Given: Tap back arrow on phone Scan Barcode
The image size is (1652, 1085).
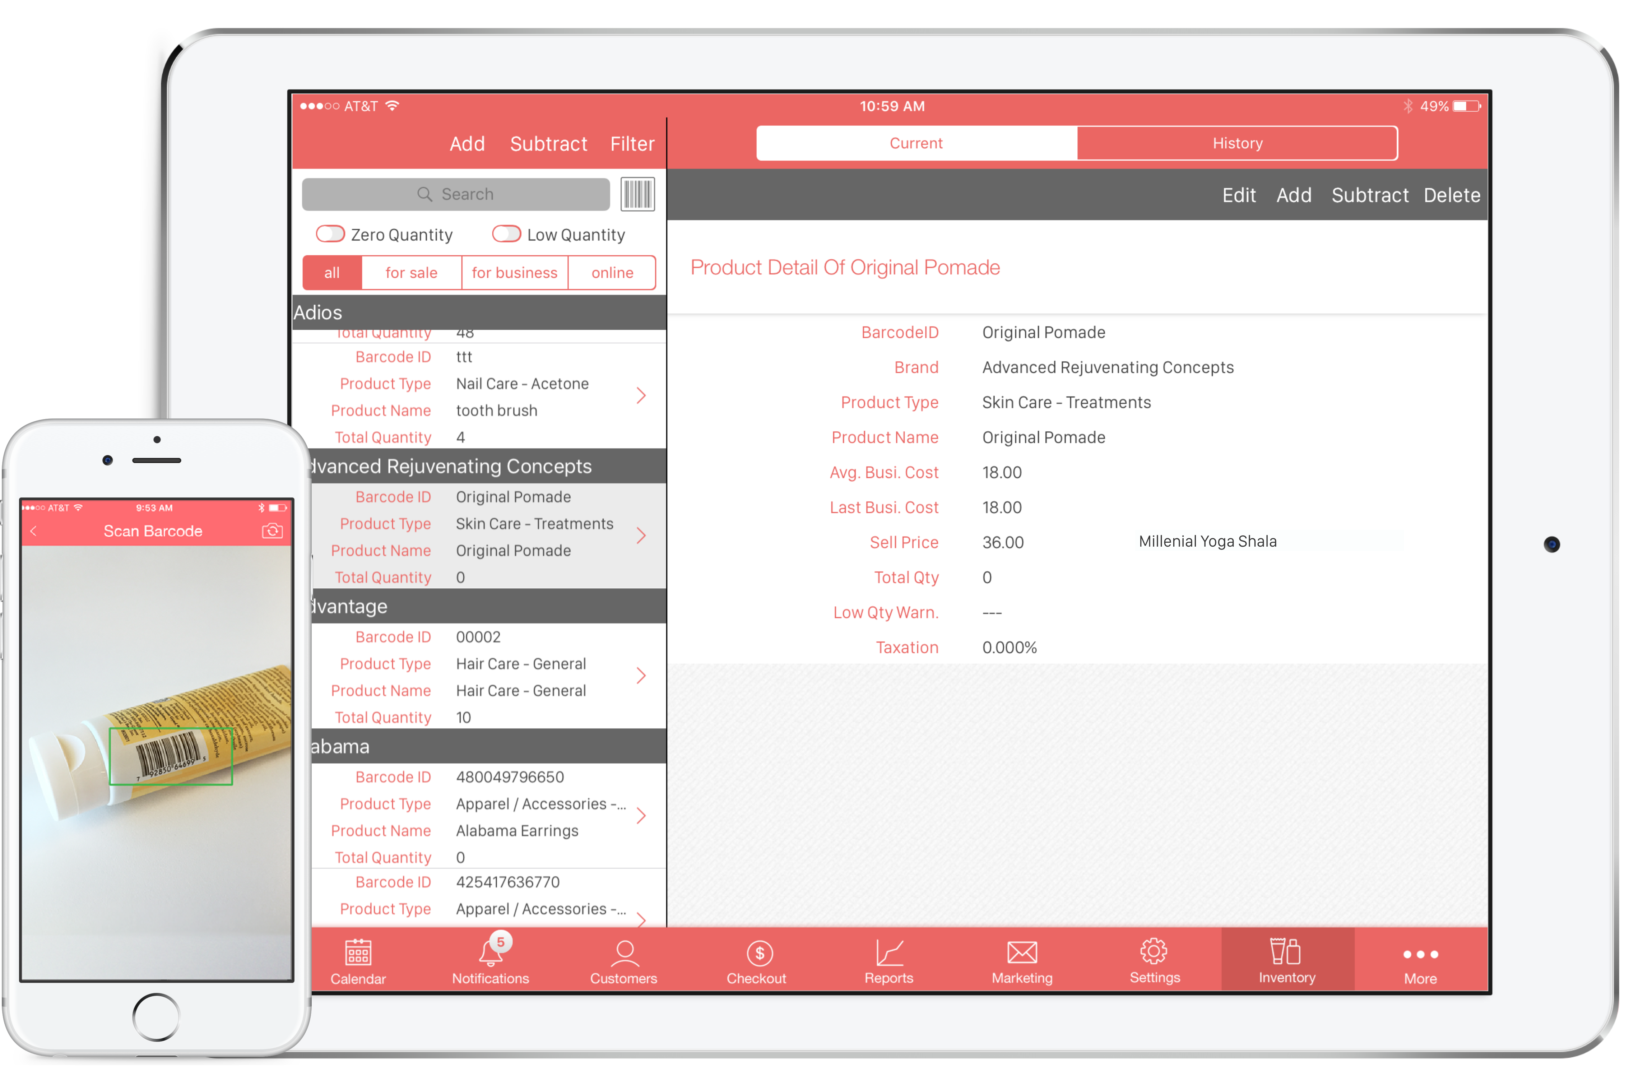Looking at the screenshot, I should coord(33,531).
